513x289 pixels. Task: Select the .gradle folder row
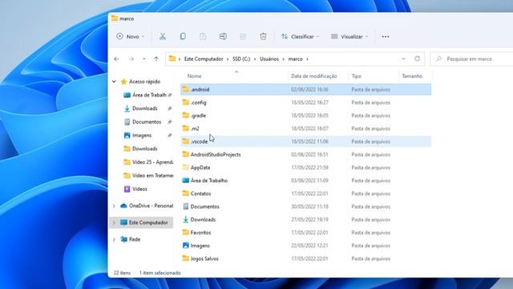(x=306, y=116)
